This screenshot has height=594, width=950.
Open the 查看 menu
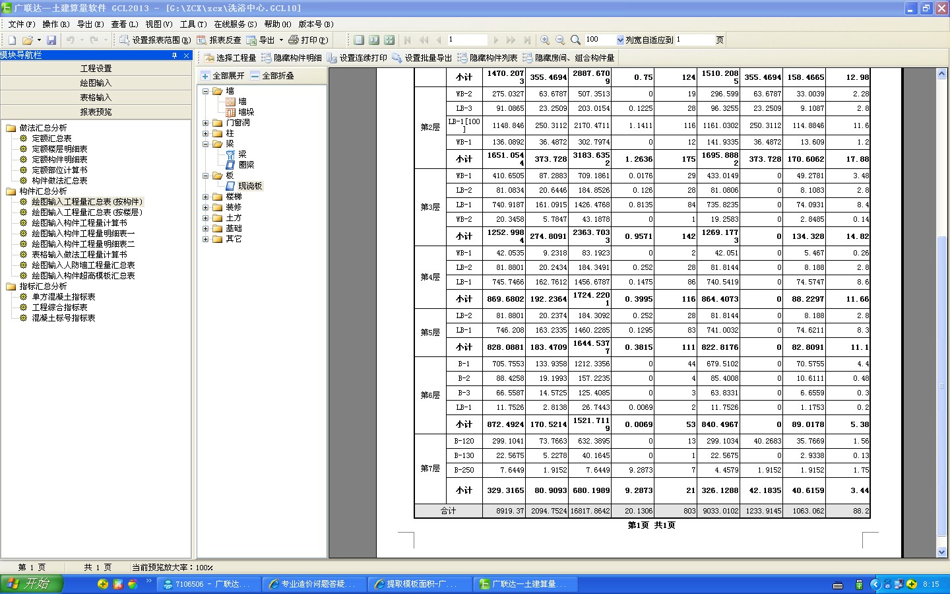(124, 24)
